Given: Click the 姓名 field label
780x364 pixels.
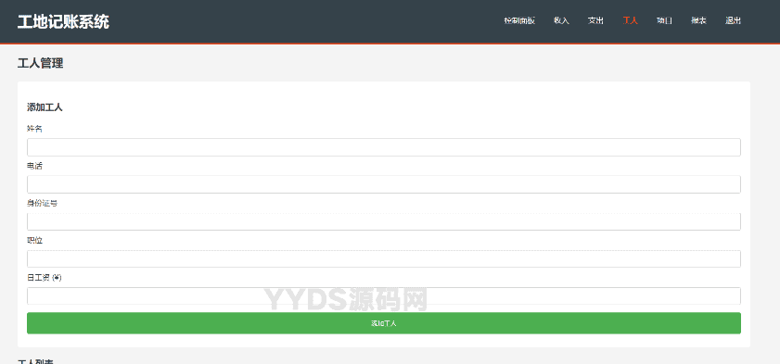Looking at the screenshot, I should coord(35,129).
